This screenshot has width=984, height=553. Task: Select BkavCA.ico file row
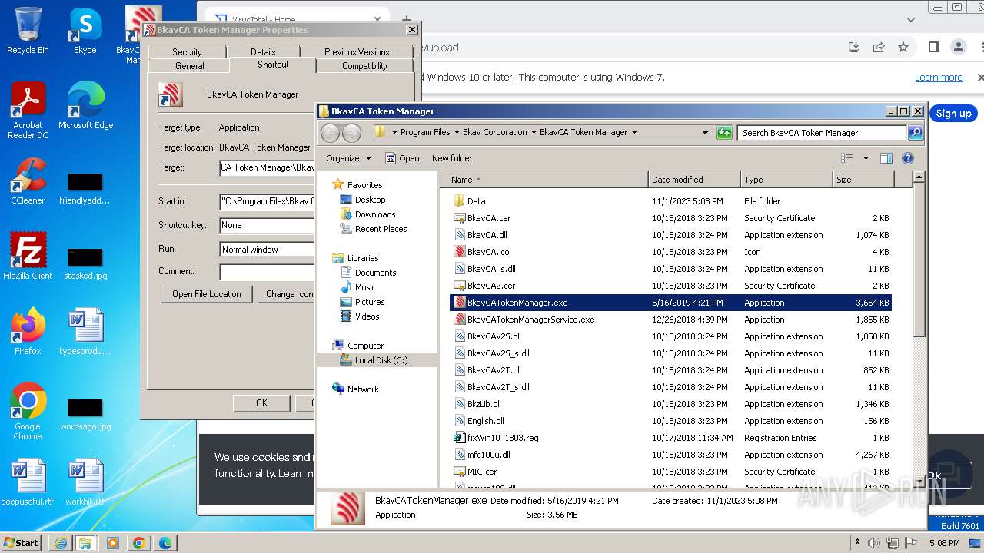click(671, 252)
